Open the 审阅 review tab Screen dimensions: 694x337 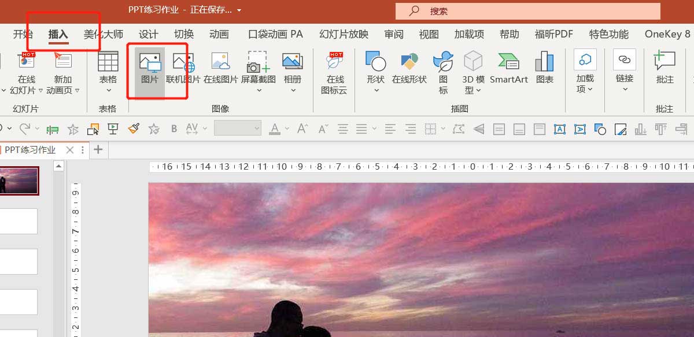tap(394, 34)
